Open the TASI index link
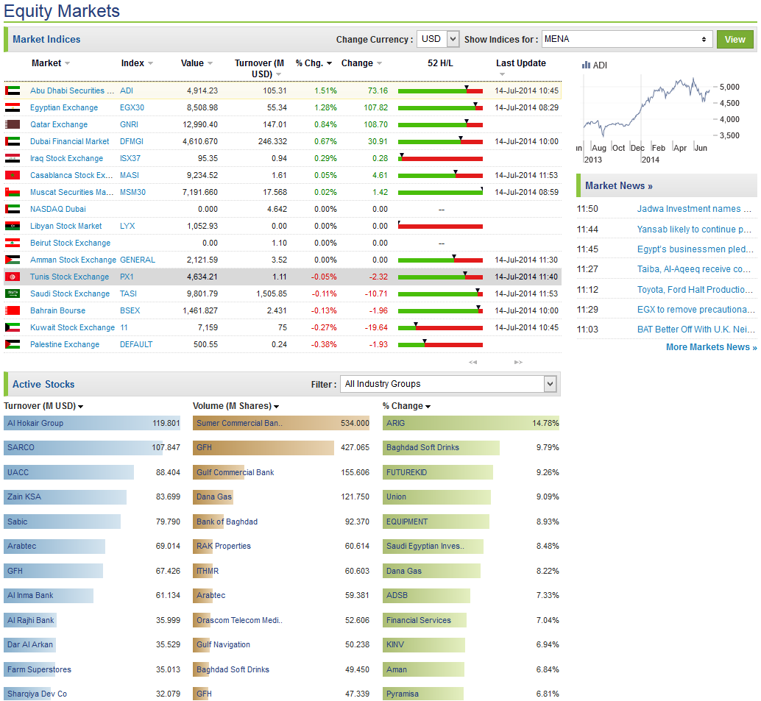 [128, 293]
